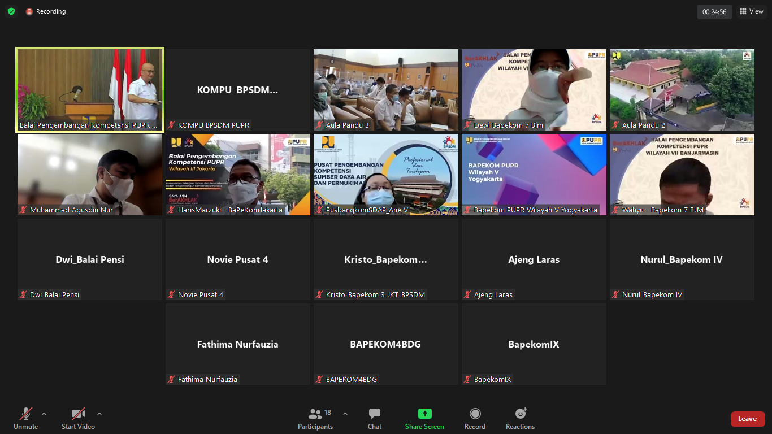
Task: Expand video options arrow next to Start Video
Action: [99, 414]
